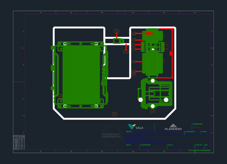Screen dimensions: 227x164
Task: Select the hexagon callout balloon 425
Action: point(126,52)
